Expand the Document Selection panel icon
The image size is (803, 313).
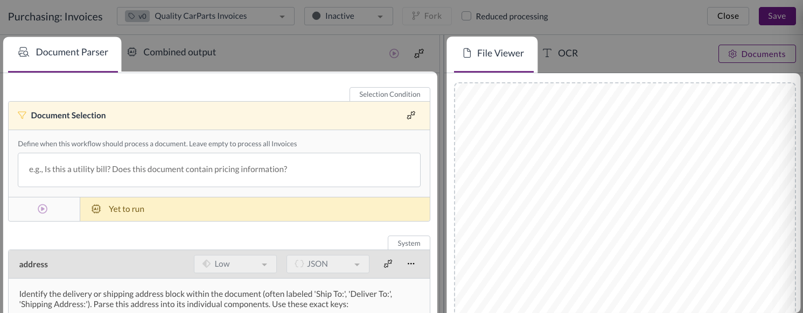coord(411,115)
